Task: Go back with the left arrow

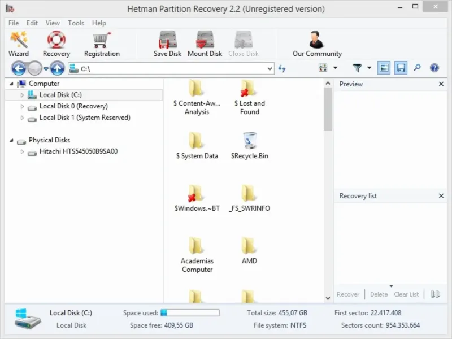Action: click(19, 68)
